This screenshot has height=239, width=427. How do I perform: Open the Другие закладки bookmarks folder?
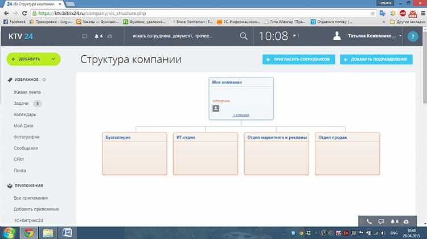point(408,22)
